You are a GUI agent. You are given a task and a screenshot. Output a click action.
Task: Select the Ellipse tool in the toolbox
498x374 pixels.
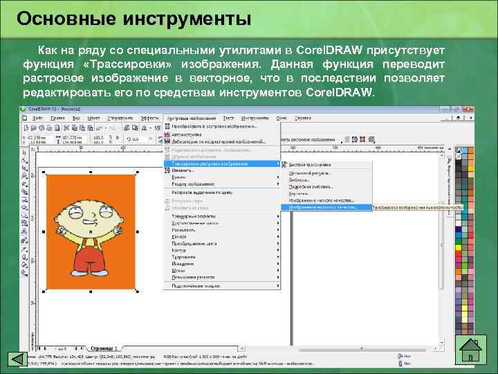(24, 207)
